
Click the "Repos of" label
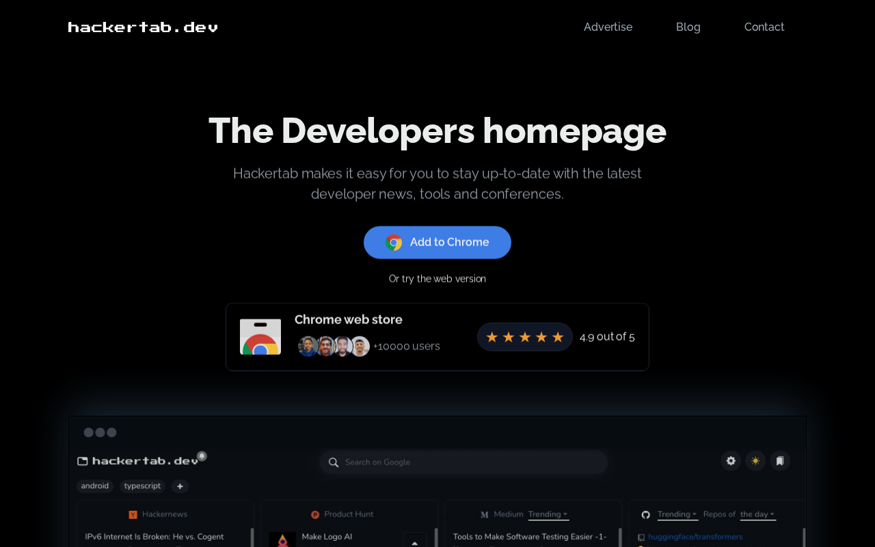tap(719, 514)
